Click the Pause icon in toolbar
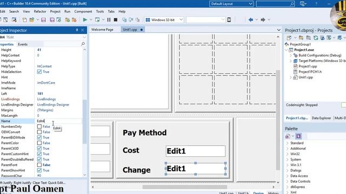Screen dimensions: 346x194 (x=109, y=20)
